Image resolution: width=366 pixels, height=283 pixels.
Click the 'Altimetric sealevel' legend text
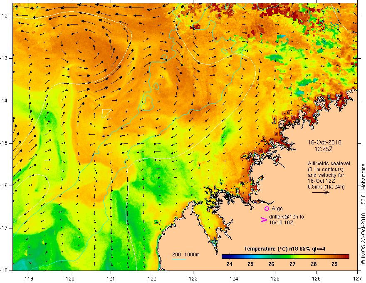click(x=329, y=164)
